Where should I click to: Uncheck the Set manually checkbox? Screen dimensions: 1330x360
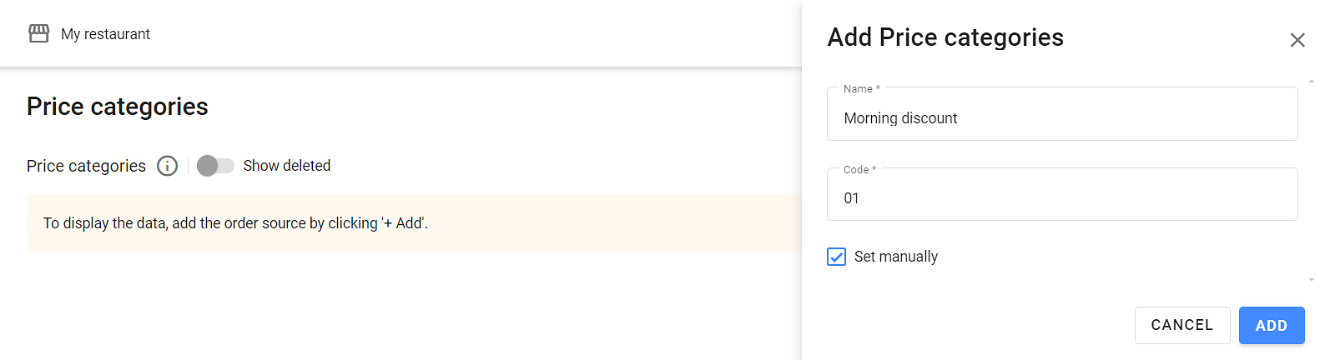836,257
